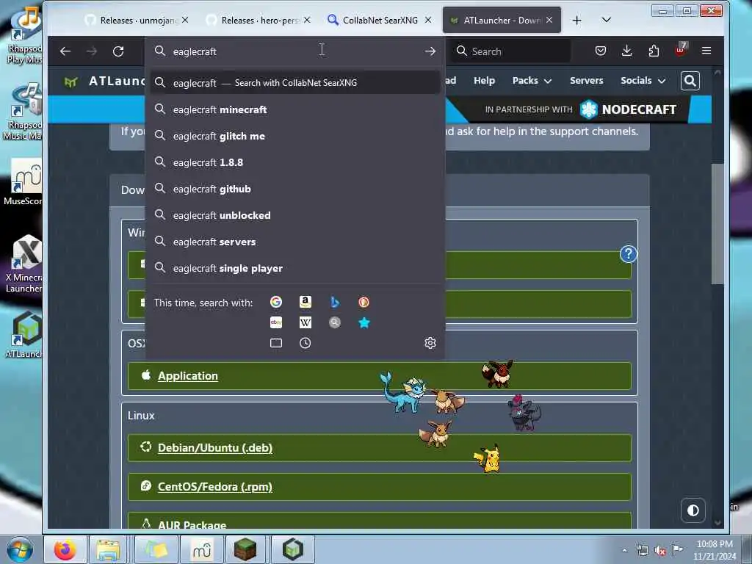Expand the Socials dropdown menu
The height and width of the screenshot is (564, 752).
(x=643, y=81)
